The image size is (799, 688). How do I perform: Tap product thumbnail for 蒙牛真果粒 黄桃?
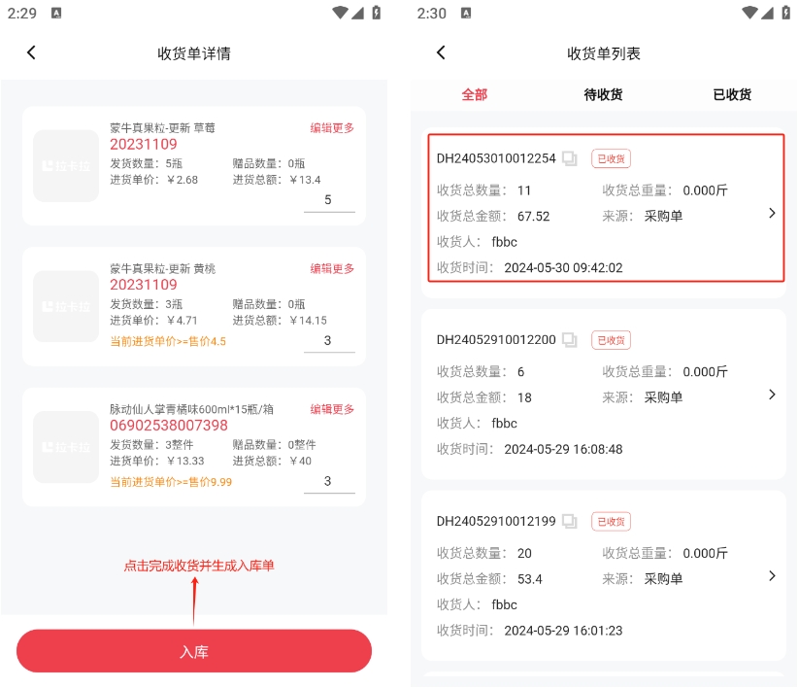[66, 306]
